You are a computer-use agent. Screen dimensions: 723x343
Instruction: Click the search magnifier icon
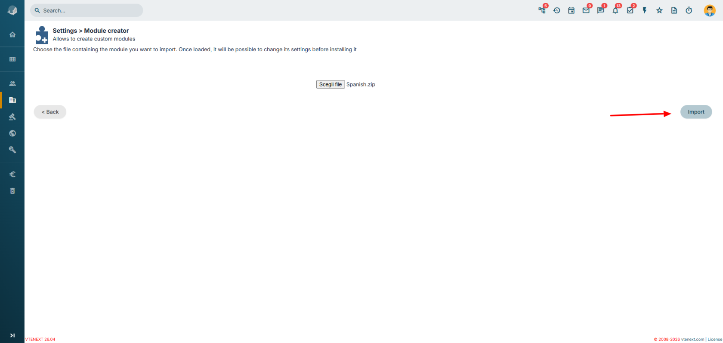pyautogui.click(x=37, y=10)
